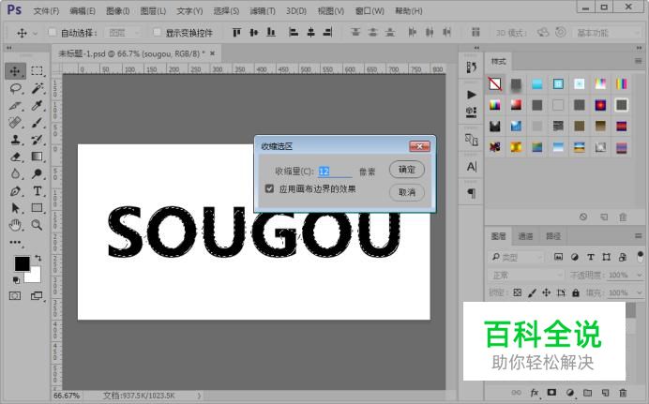Toggle shape layer filter
The width and height of the screenshot is (649, 404).
(607, 257)
